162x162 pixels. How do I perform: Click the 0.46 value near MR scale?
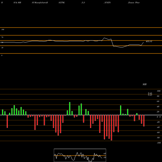[x=150, y=93]
